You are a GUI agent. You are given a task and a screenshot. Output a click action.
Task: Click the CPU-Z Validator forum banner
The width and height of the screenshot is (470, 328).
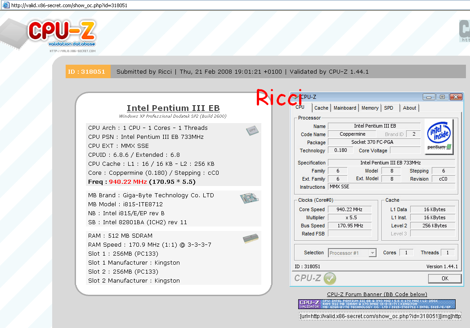point(377,304)
